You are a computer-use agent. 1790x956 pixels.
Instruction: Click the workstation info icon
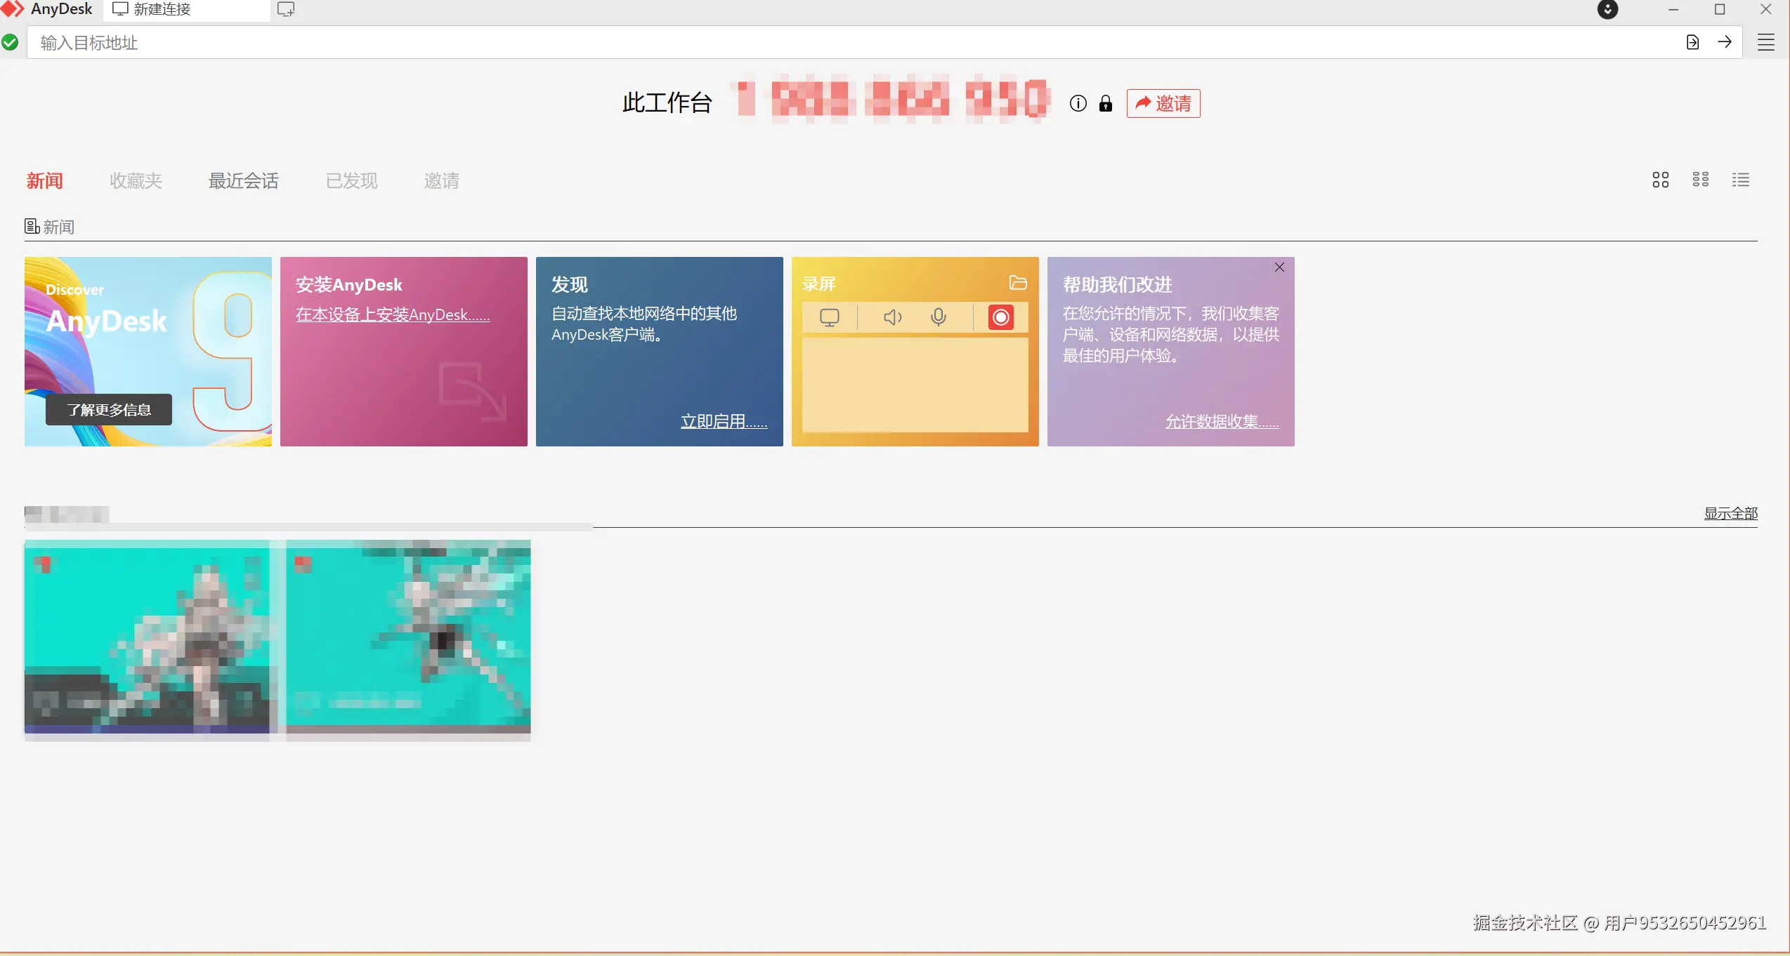pos(1078,104)
